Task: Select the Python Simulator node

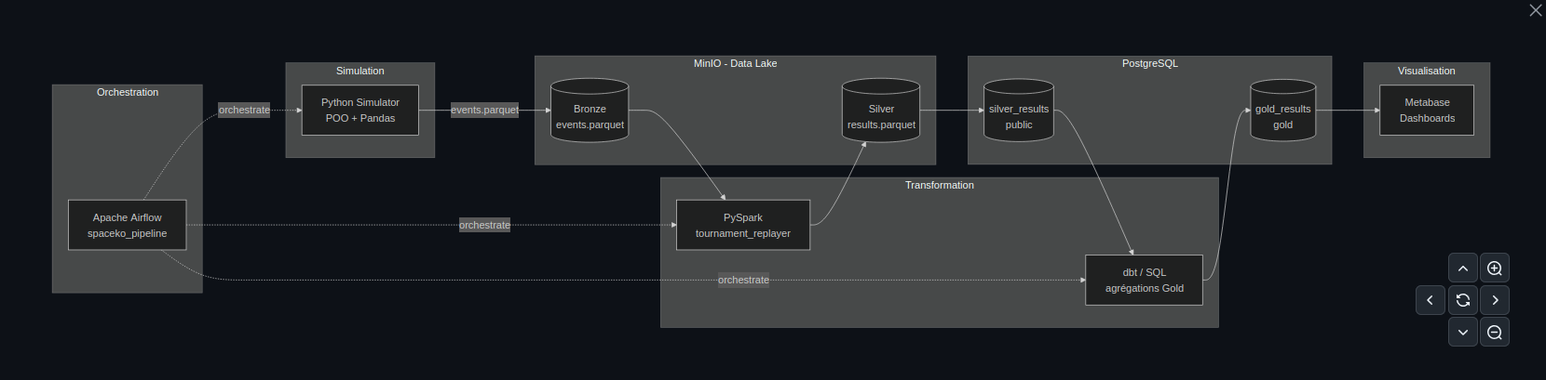Action: 360,111
